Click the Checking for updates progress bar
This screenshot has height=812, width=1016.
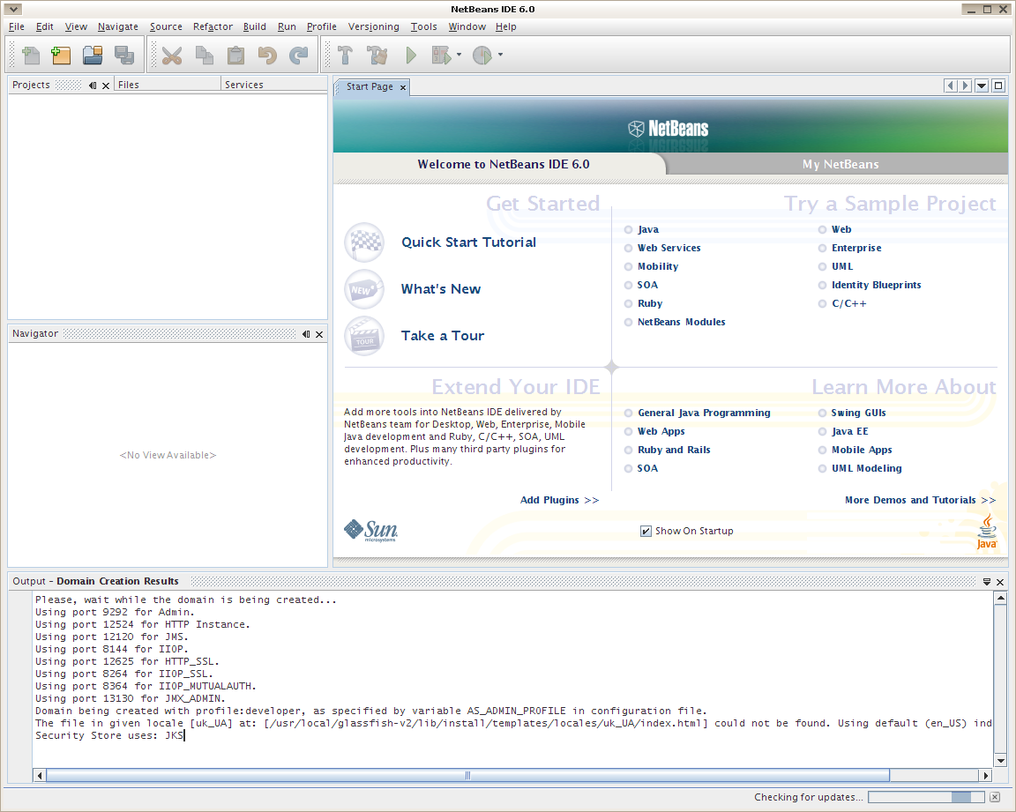click(926, 797)
